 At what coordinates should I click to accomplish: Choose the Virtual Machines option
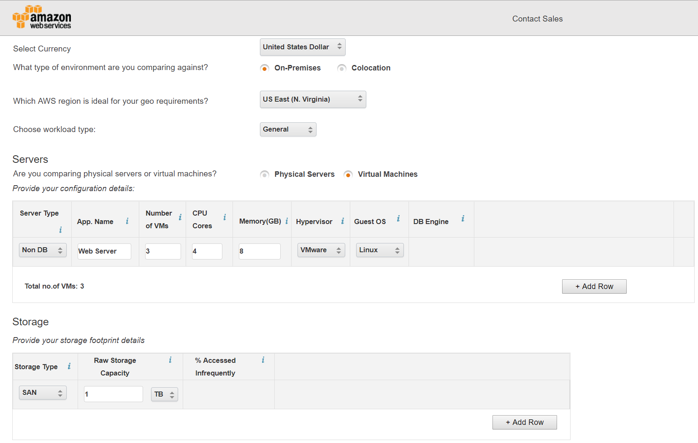(348, 175)
